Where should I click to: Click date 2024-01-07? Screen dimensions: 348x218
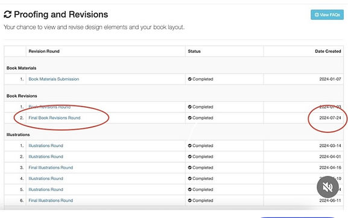330,79
